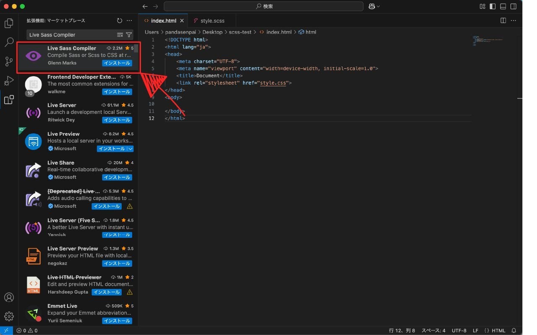Go forward with the right arrow
Screen dimensions: 537x335
[x=156, y=6]
